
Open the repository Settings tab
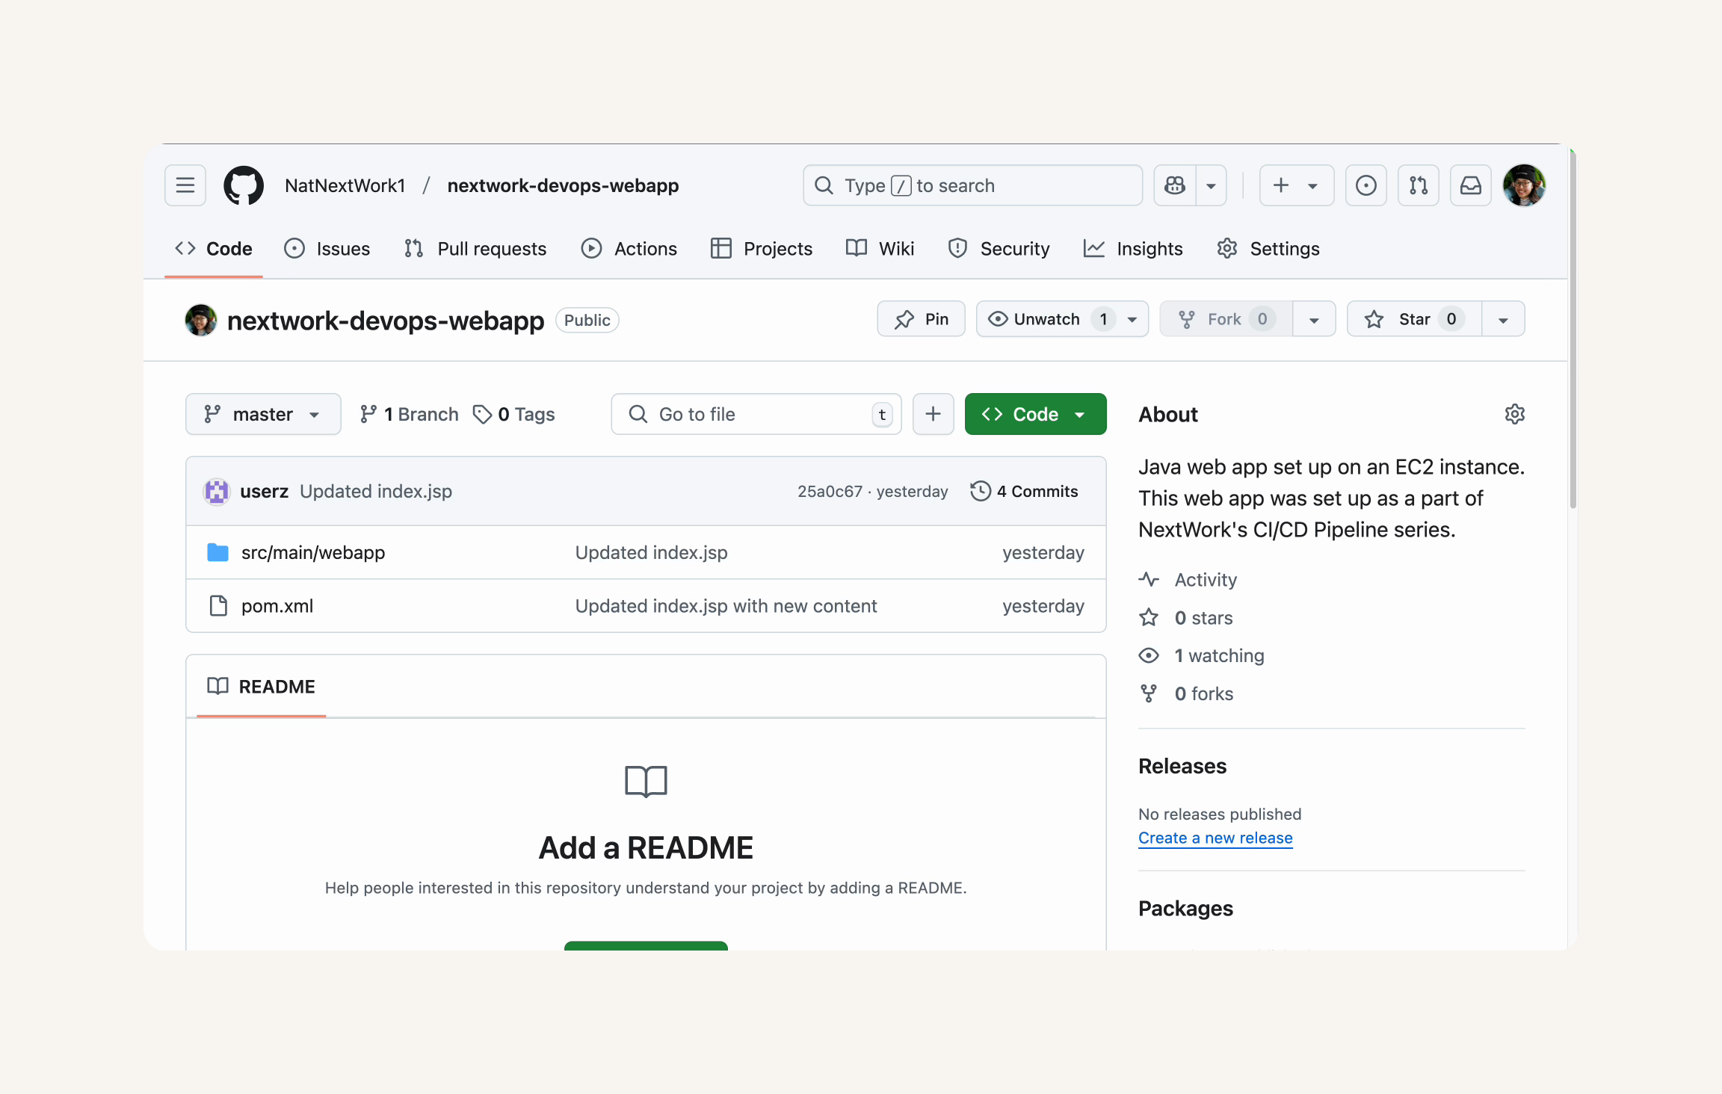pos(1268,249)
